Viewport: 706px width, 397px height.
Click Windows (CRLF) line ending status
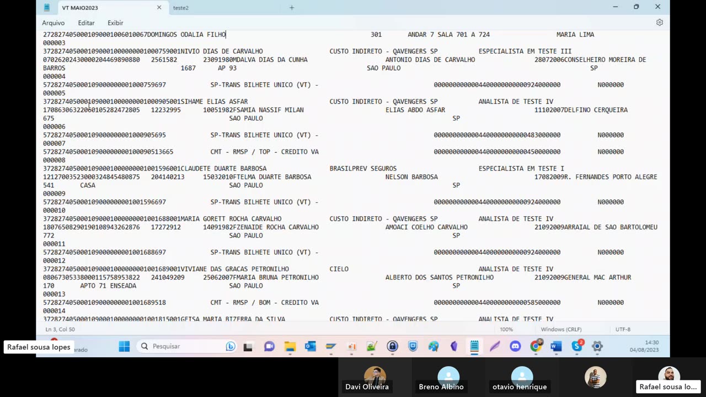[x=561, y=329]
